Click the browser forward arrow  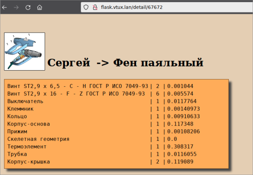pos(16,7)
